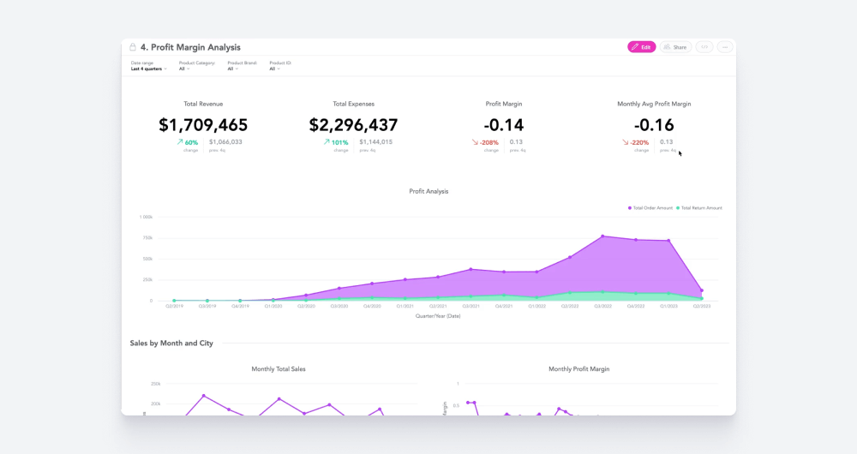The height and width of the screenshot is (454, 857).
Task: Click the Edit button
Action: (x=641, y=47)
